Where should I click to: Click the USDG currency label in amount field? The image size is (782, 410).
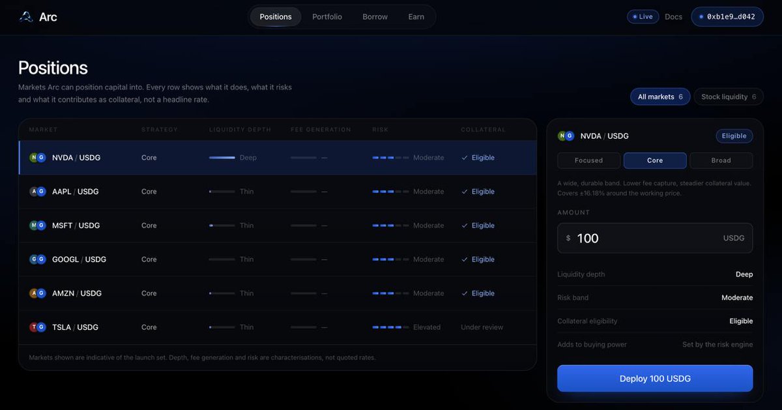coord(734,239)
